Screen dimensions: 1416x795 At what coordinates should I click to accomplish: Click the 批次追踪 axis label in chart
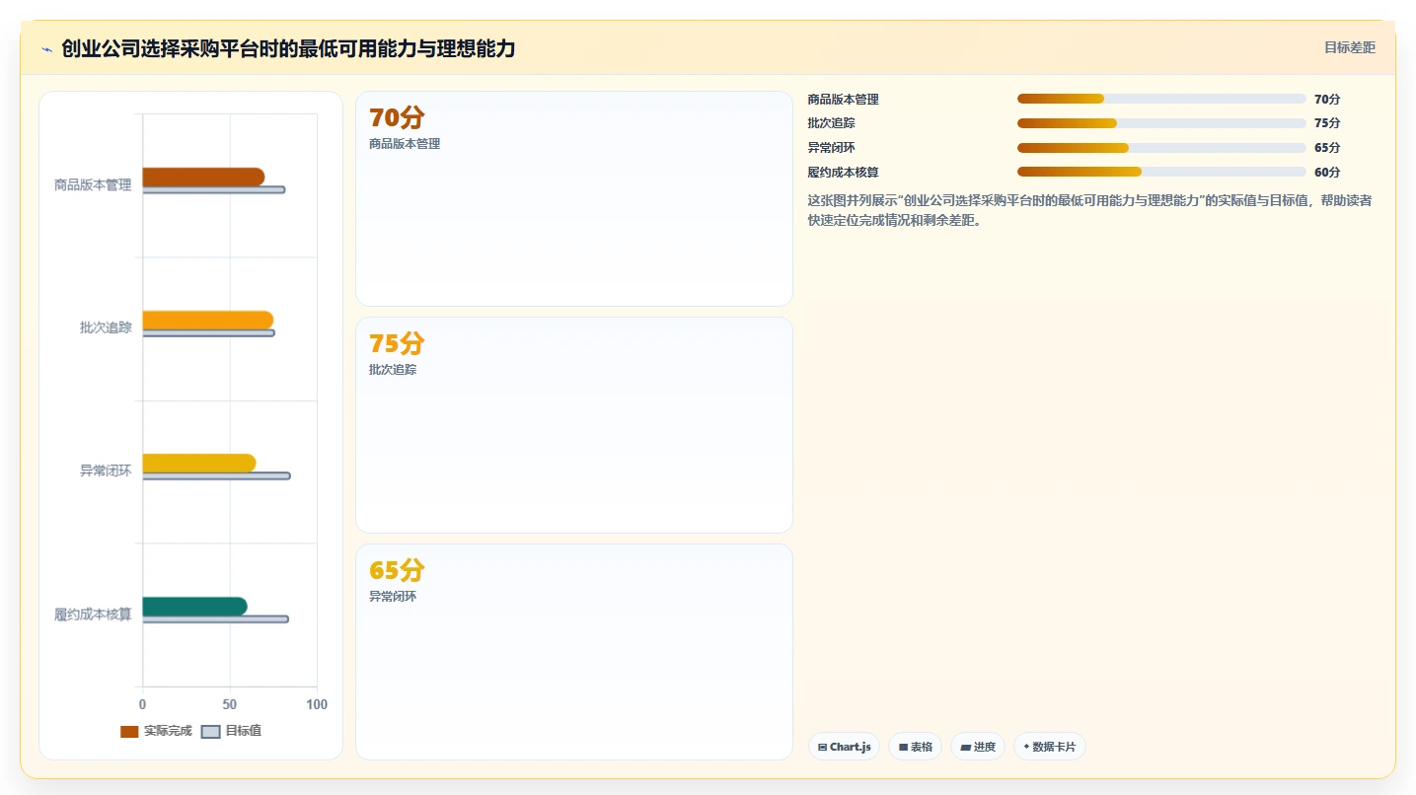tap(106, 327)
